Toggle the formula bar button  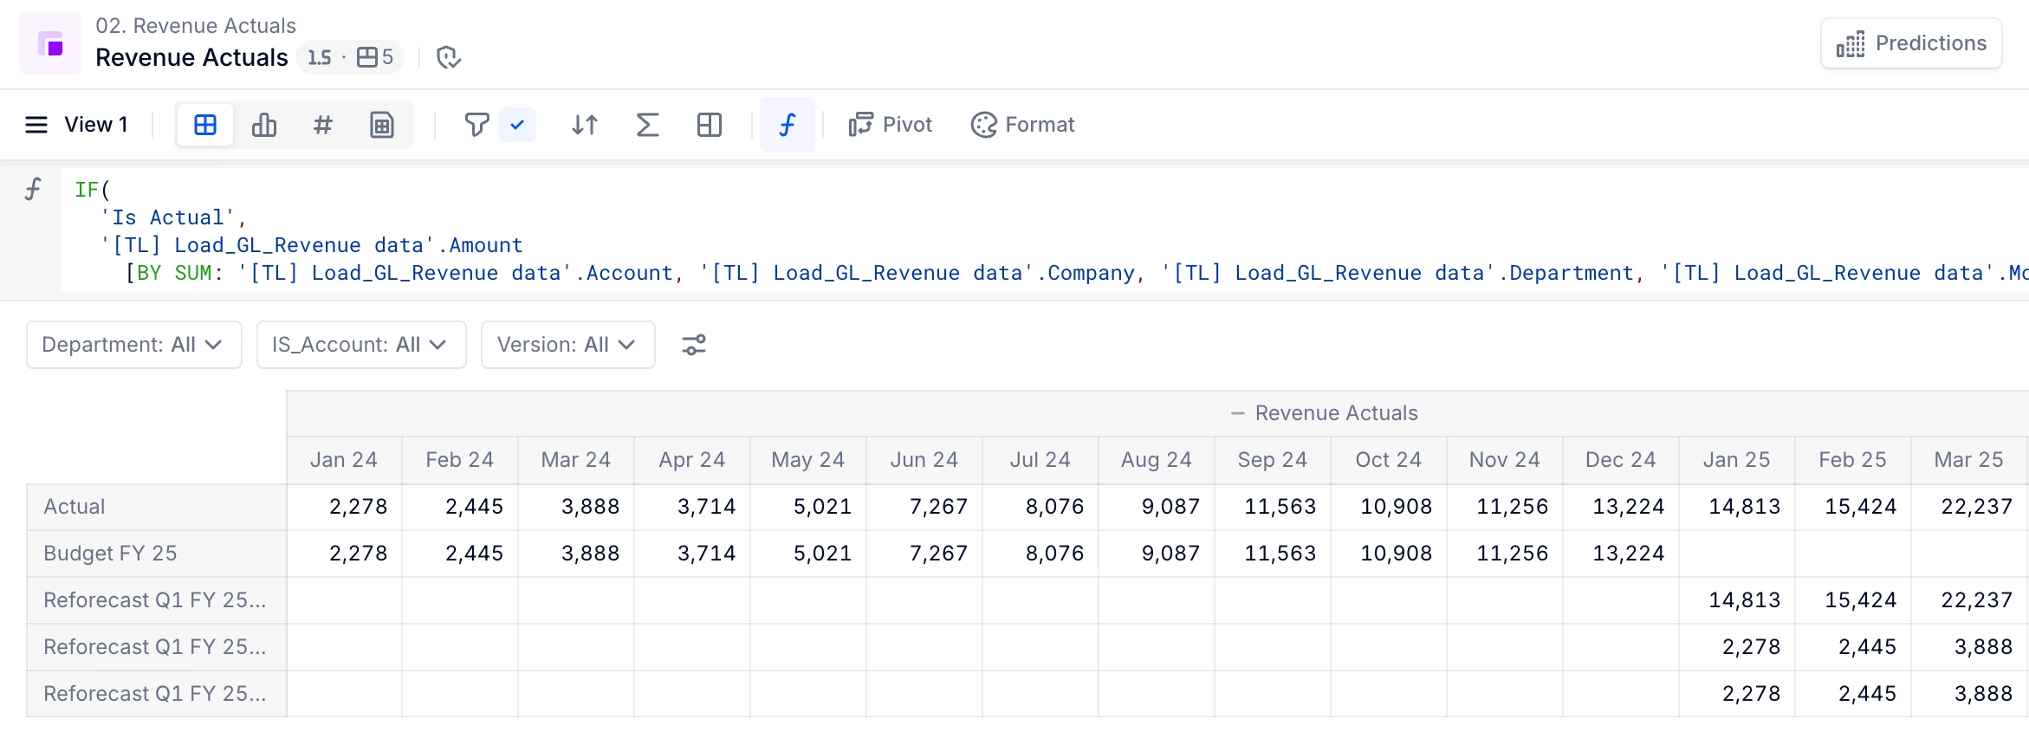click(x=787, y=125)
